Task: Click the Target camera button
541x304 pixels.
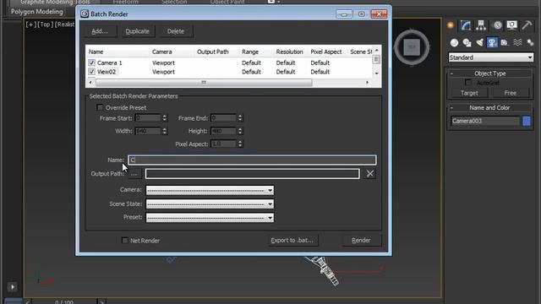Action: pos(469,93)
